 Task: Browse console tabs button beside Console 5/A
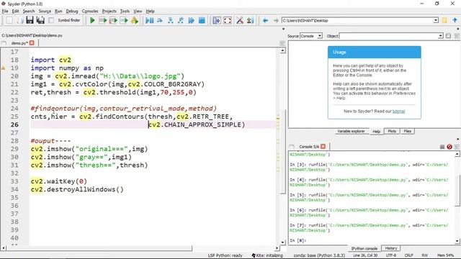click(x=291, y=147)
